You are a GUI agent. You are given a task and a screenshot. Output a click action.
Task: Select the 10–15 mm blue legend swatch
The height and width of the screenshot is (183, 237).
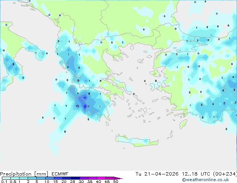point(50,178)
